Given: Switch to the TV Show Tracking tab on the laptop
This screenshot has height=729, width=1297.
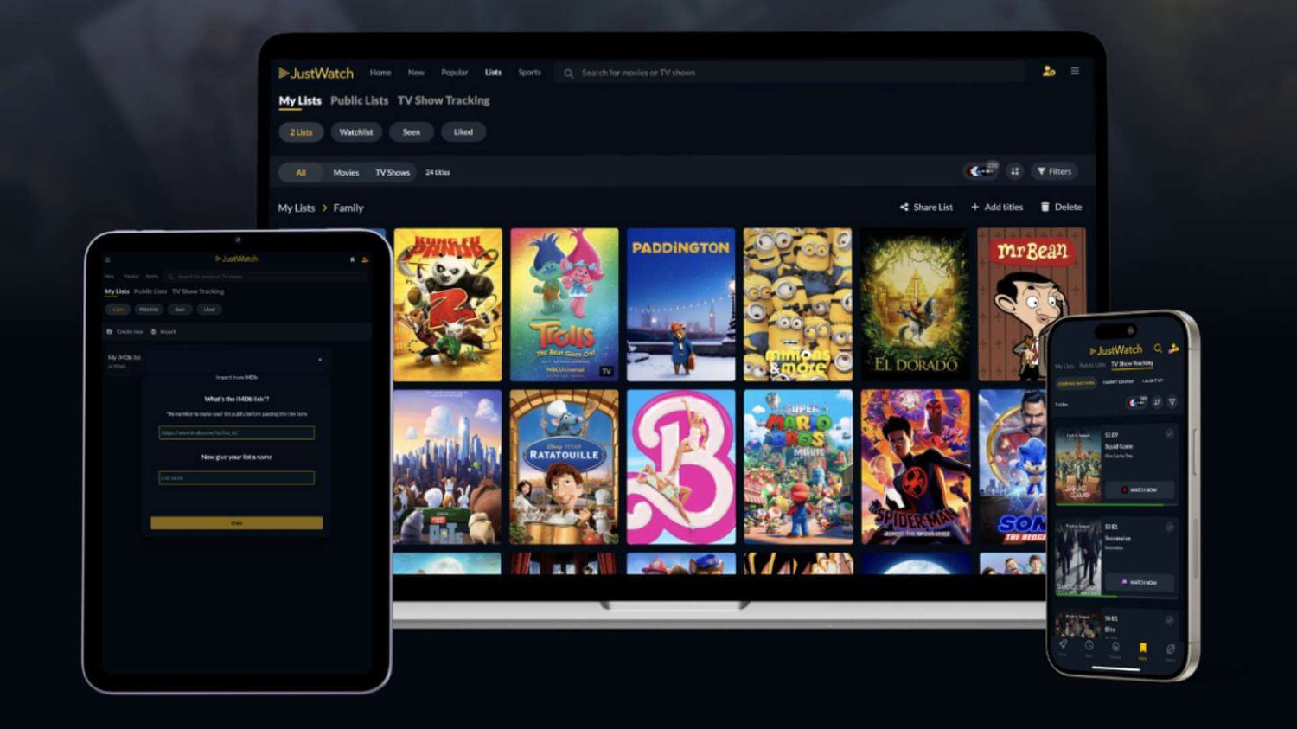Looking at the screenshot, I should (x=444, y=100).
